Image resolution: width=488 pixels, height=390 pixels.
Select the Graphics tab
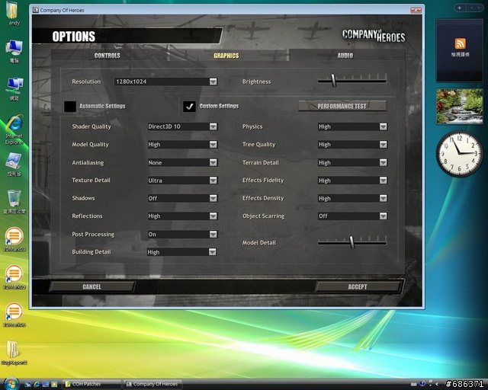coord(226,56)
